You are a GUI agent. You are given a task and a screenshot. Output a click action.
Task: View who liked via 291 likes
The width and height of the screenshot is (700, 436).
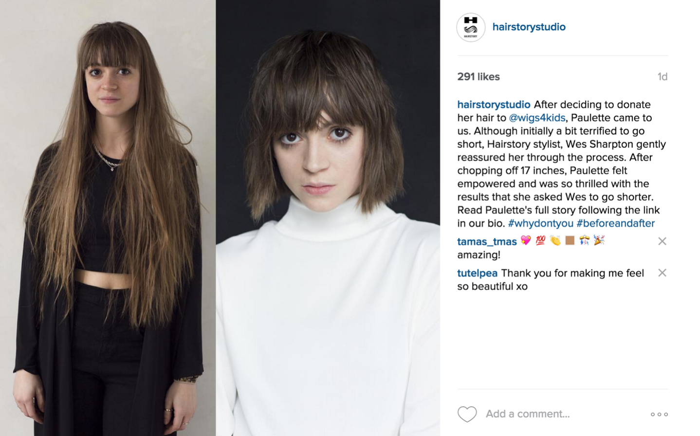click(x=479, y=77)
